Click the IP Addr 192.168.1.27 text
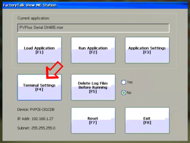Image resolution: width=190 pixels, height=143 pixels. point(35,119)
